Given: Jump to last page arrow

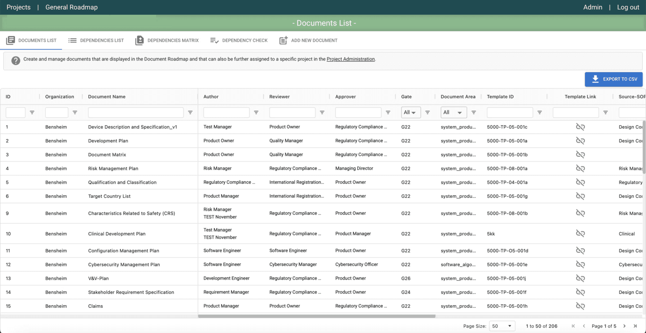Looking at the screenshot, I should 635,326.
